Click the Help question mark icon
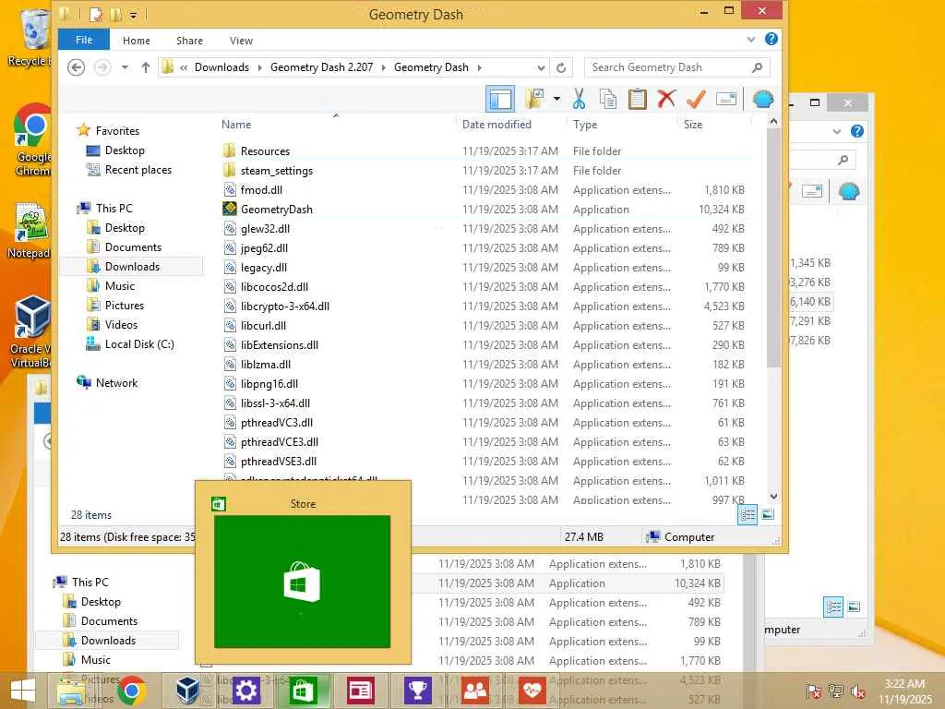The image size is (945, 709). tap(771, 39)
